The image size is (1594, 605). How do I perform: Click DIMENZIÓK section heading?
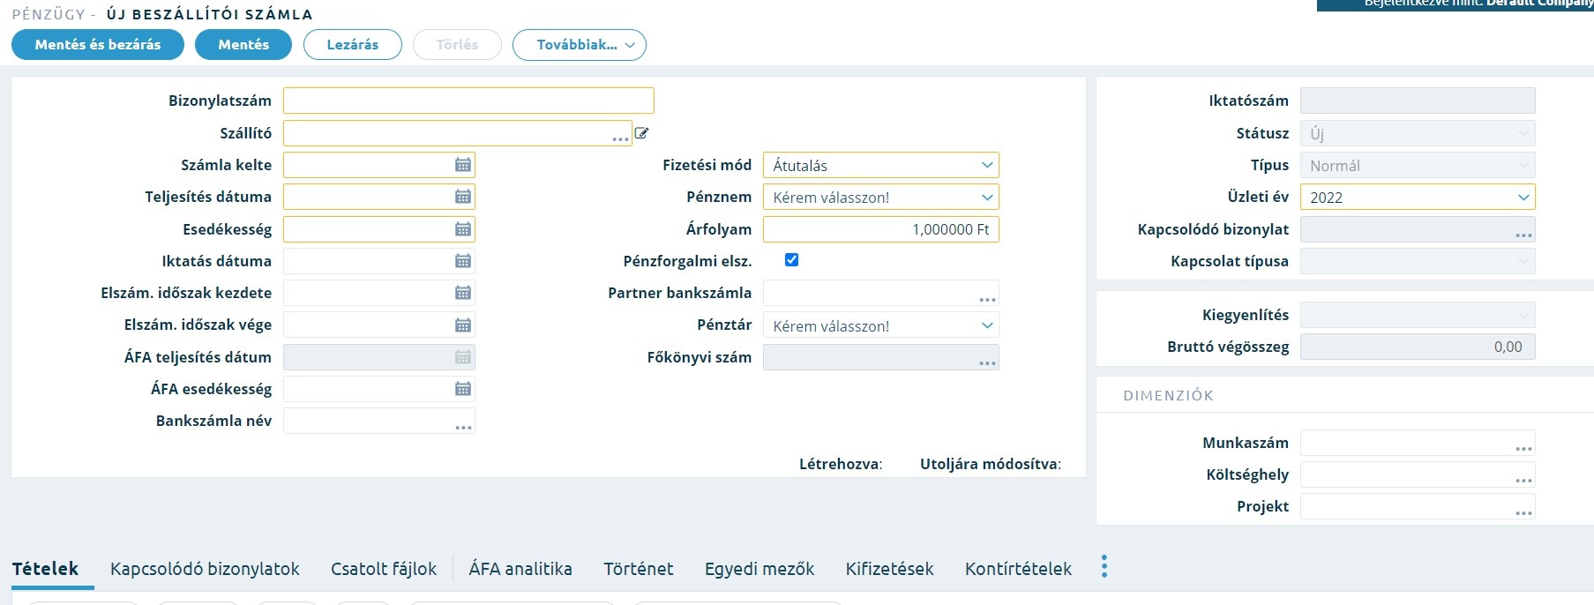click(1168, 396)
